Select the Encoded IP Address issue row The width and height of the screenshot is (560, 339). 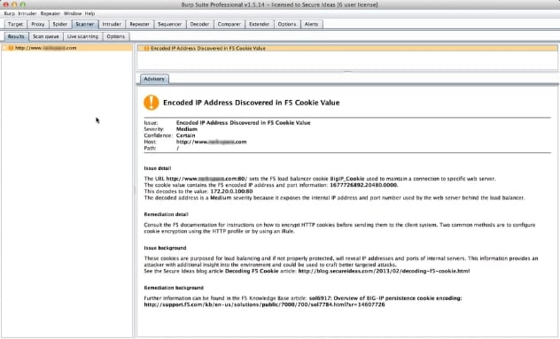point(347,48)
